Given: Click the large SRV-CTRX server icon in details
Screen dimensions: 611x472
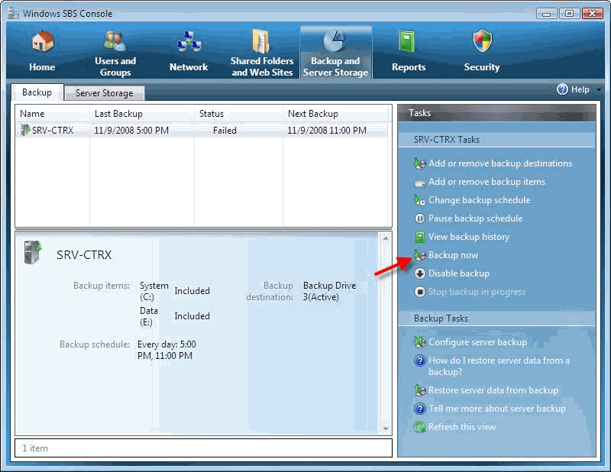Looking at the screenshot, I should click(33, 253).
